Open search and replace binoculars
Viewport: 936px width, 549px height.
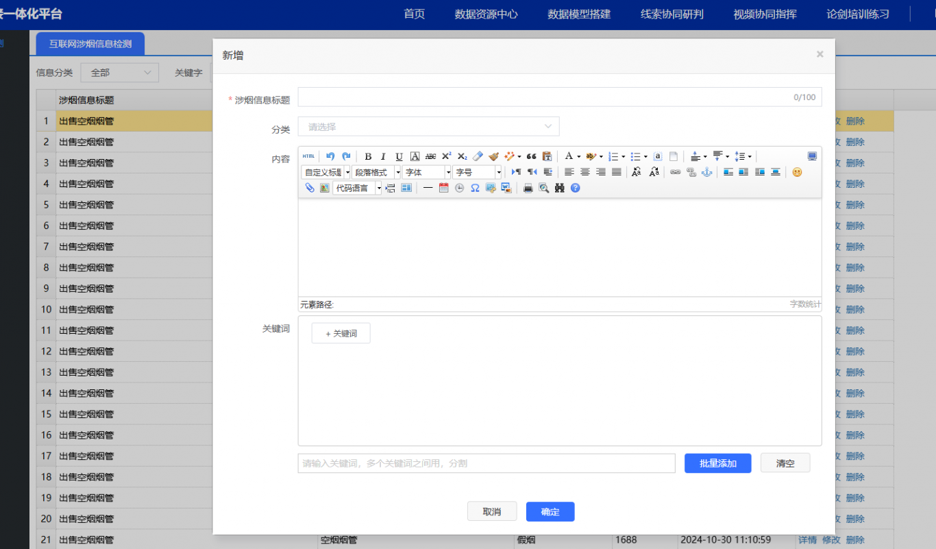tap(560, 188)
